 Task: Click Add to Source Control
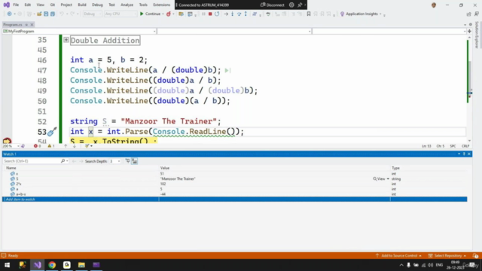tap(398, 256)
